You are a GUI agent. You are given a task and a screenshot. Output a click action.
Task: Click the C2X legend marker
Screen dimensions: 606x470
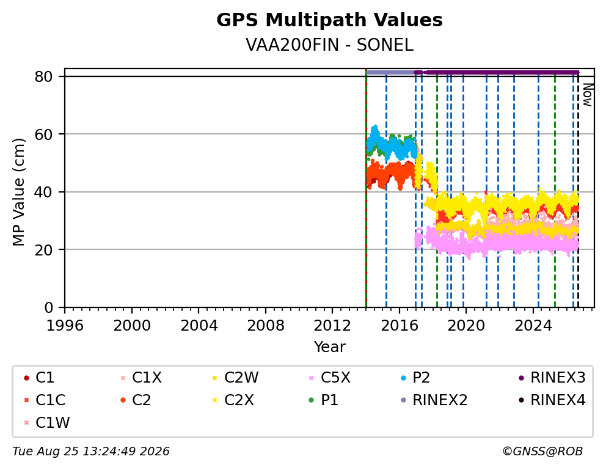click(x=215, y=400)
